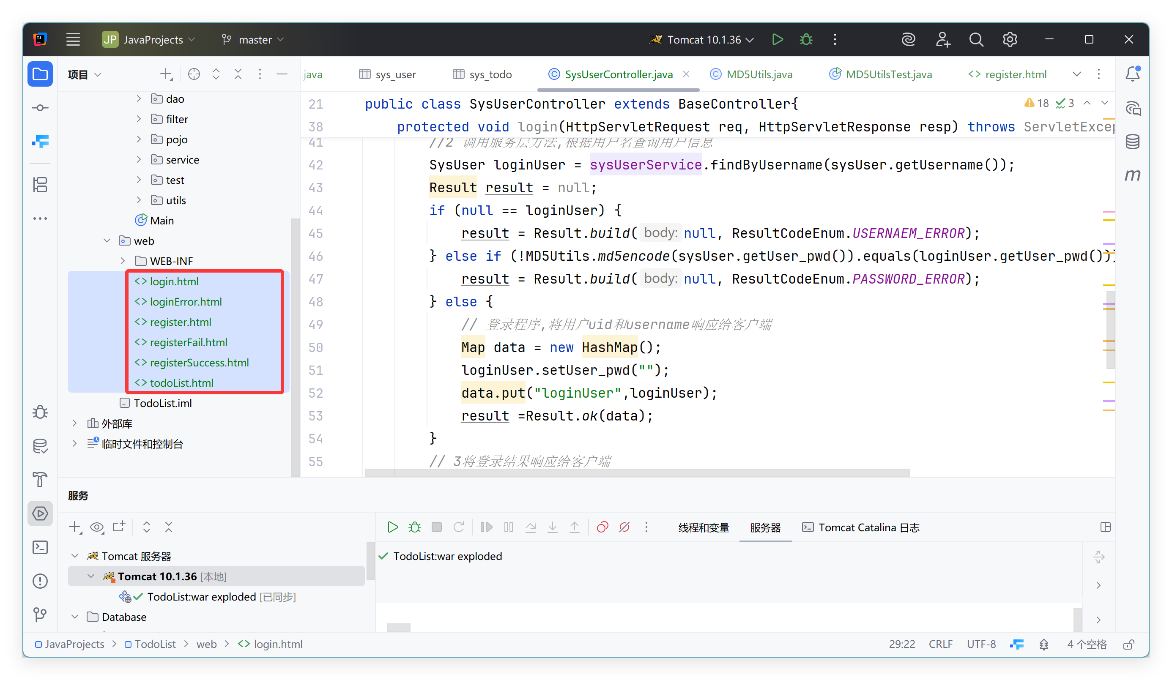Stop the running Tomcat server
The height and width of the screenshot is (680, 1172).
point(436,527)
